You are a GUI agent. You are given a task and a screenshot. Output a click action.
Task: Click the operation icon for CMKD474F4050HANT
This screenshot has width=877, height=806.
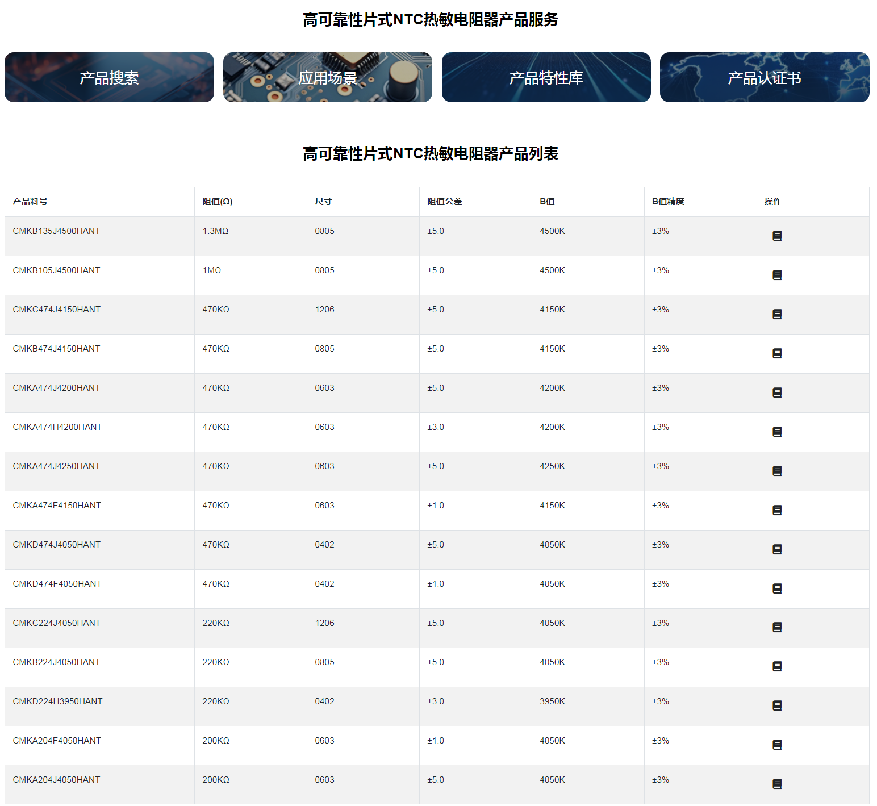778,588
